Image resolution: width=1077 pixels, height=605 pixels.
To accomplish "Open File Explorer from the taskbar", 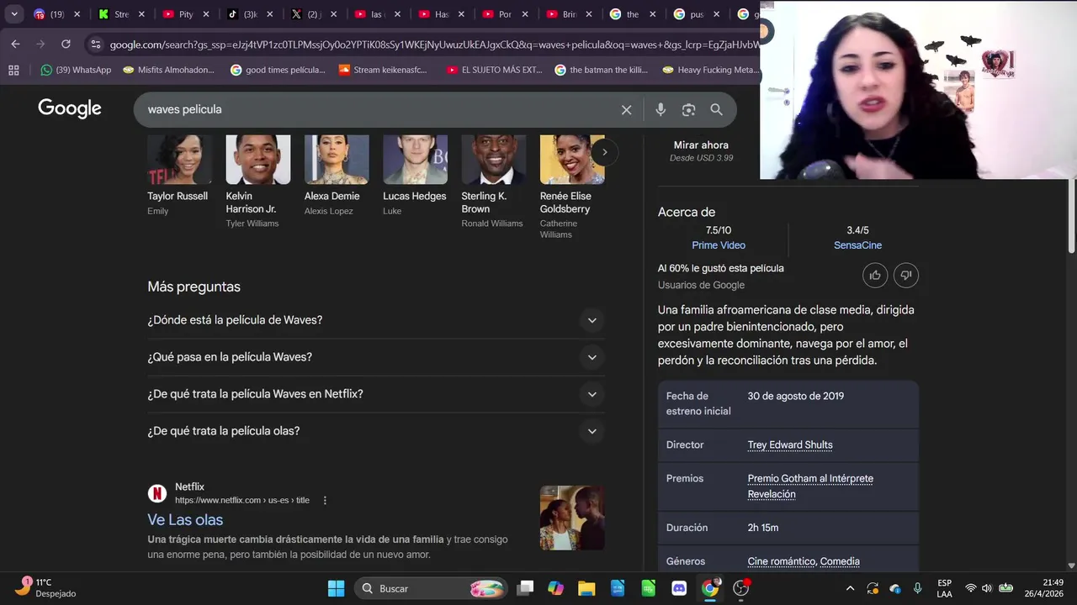I will point(586,588).
